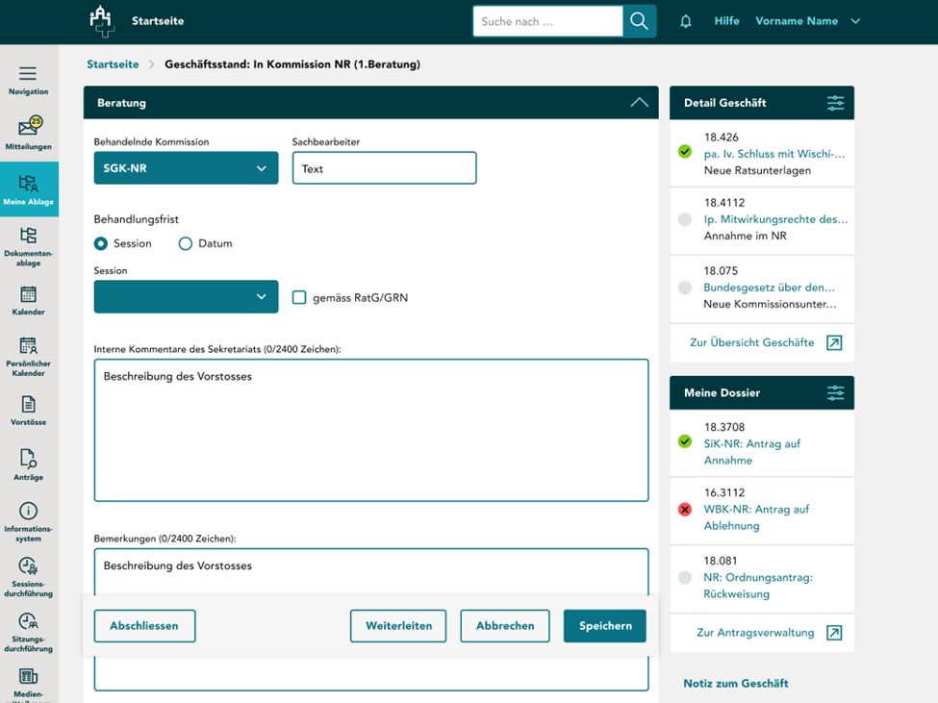Open Zur Übersicht Geschäfte link
This screenshot has height=703, width=938.
pyautogui.click(x=750, y=341)
